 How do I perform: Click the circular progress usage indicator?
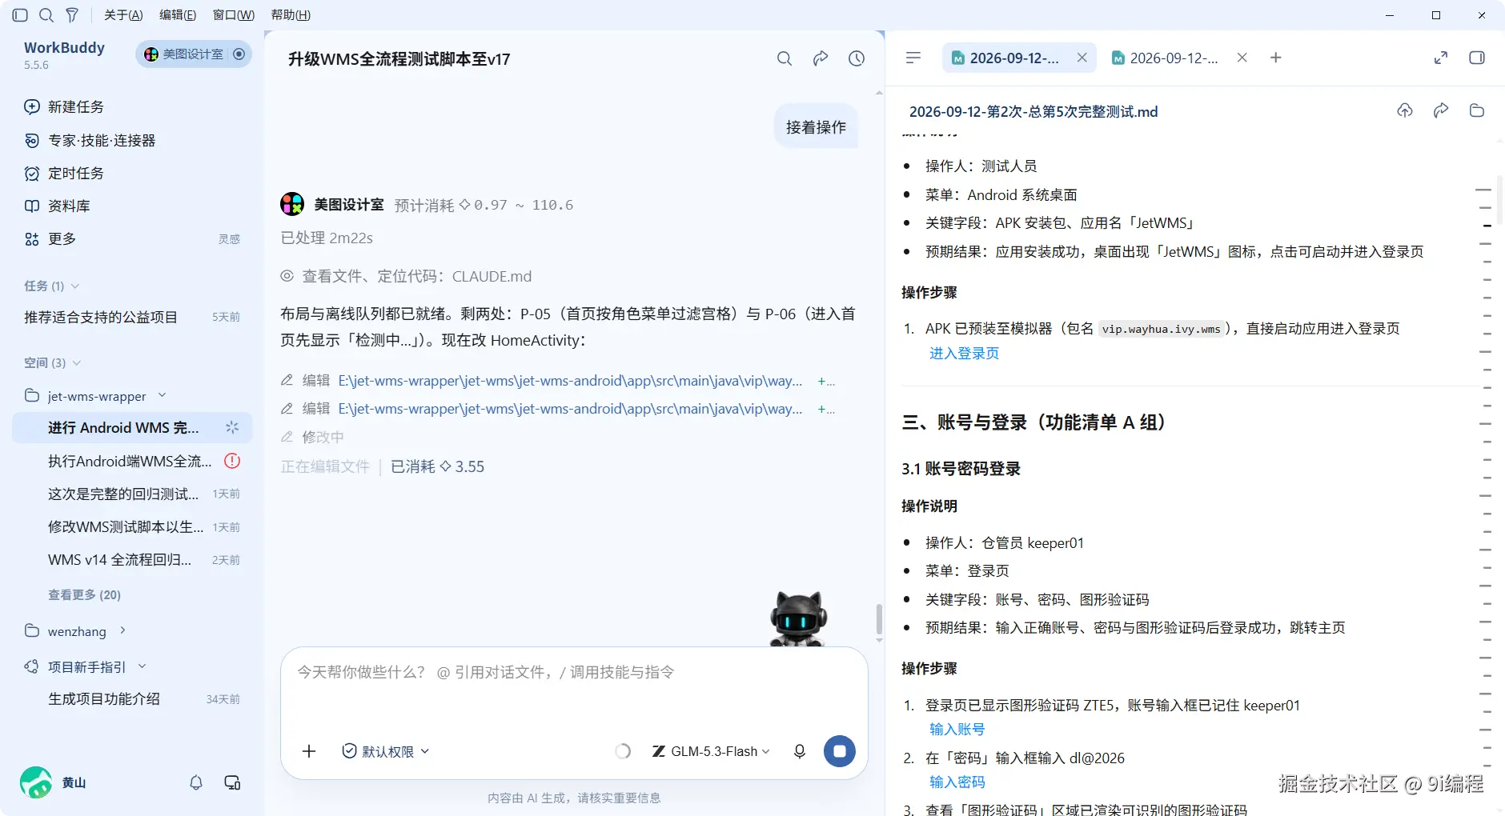coord(623,751)
